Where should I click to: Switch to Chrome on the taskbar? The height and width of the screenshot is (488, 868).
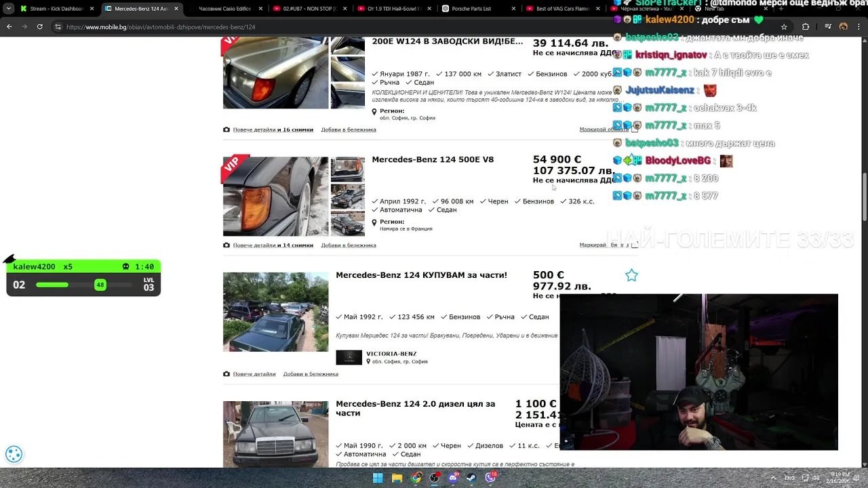(416, 478)
